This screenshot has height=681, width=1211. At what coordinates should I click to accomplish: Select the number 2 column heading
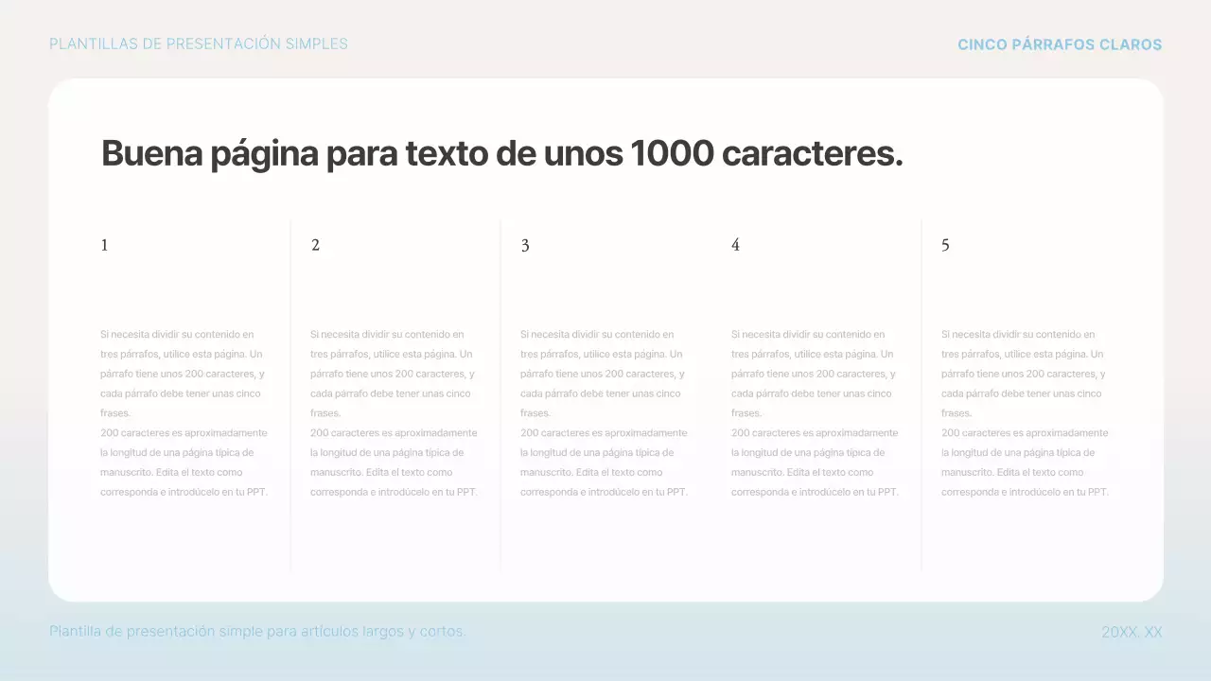tap(315, 245)
